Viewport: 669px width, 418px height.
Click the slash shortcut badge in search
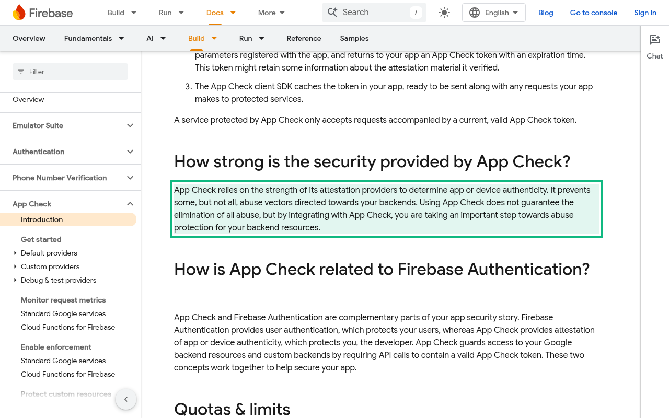(416, 13)
